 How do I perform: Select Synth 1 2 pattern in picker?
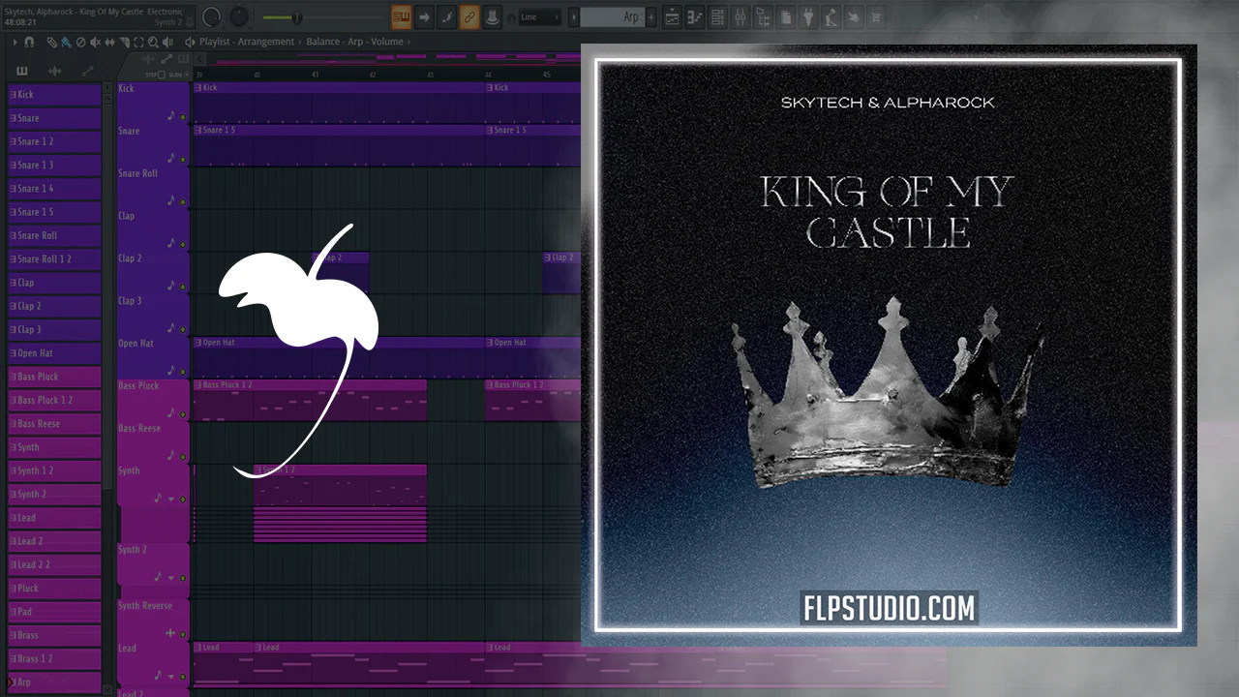[54, 470]
